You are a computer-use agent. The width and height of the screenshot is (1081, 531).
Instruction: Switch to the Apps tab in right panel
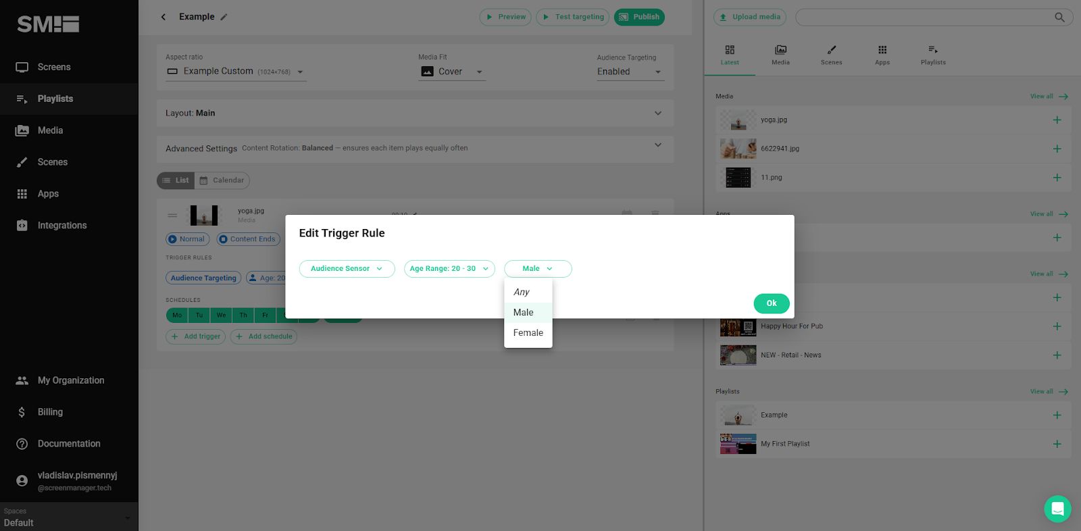(x=882, y=55)
